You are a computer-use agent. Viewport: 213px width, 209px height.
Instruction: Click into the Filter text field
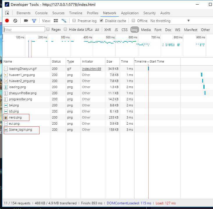click(24, 29)
